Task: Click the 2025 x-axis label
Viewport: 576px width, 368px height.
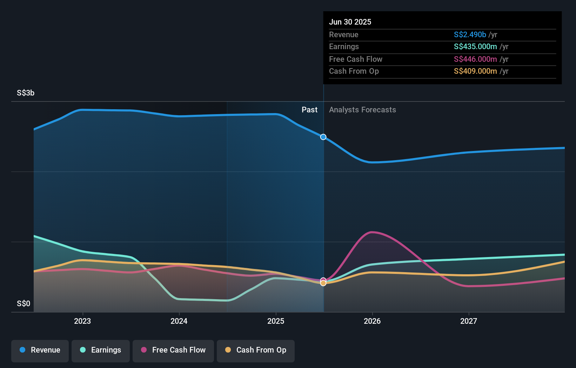Action: tap(276, 321)
